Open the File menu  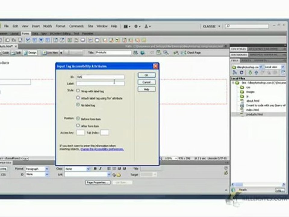(6, 26)
